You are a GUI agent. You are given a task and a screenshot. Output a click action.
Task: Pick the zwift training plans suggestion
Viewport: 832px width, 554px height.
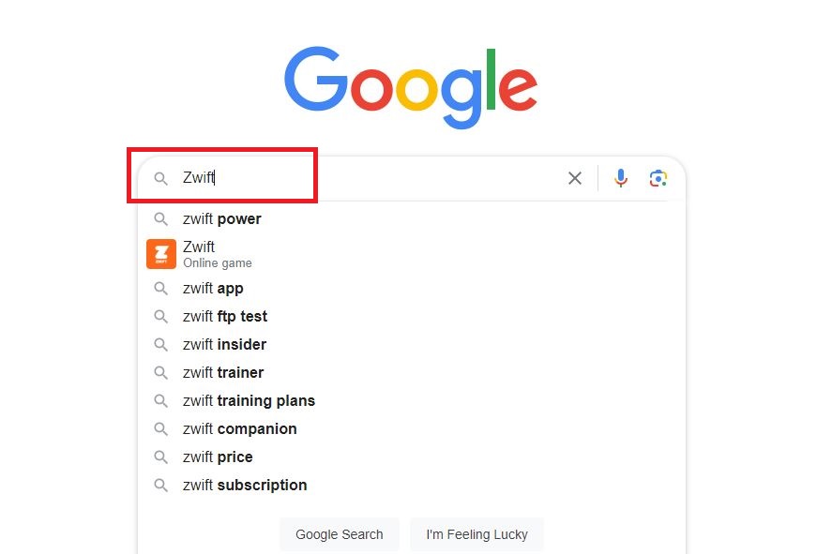pos(248,400)
